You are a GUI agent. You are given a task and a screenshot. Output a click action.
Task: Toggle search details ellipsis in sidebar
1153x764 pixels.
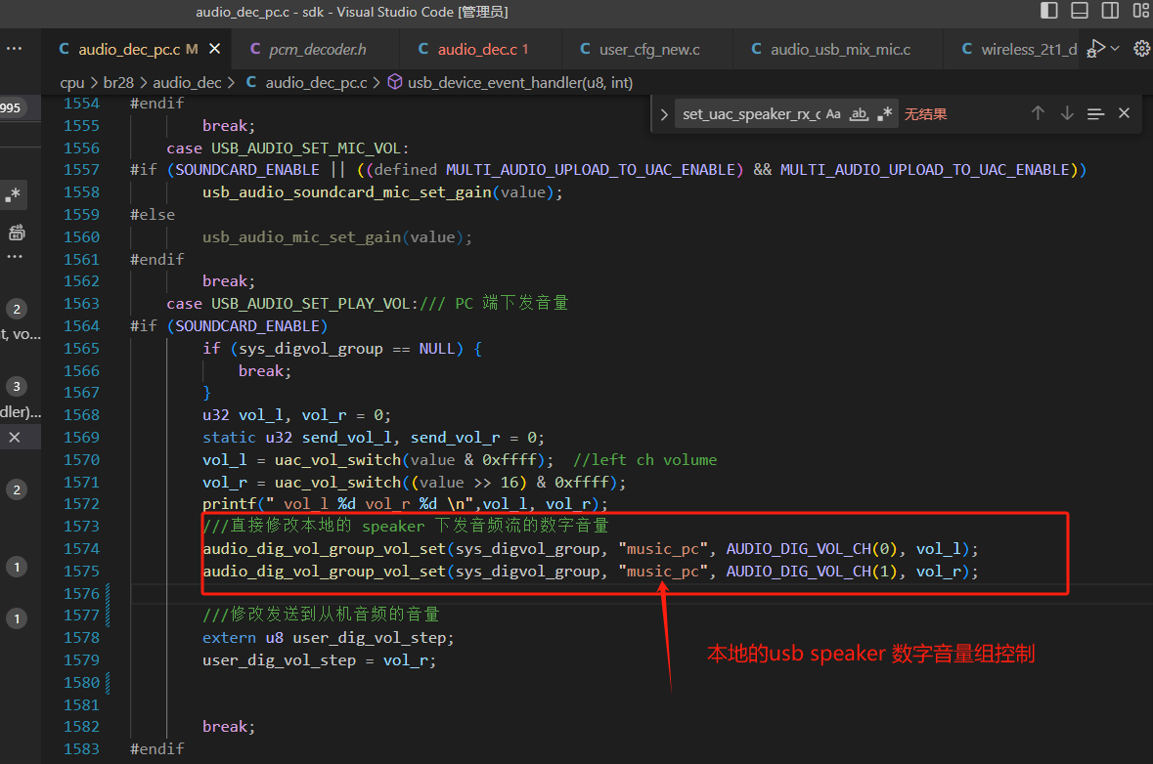click(15, 257)
